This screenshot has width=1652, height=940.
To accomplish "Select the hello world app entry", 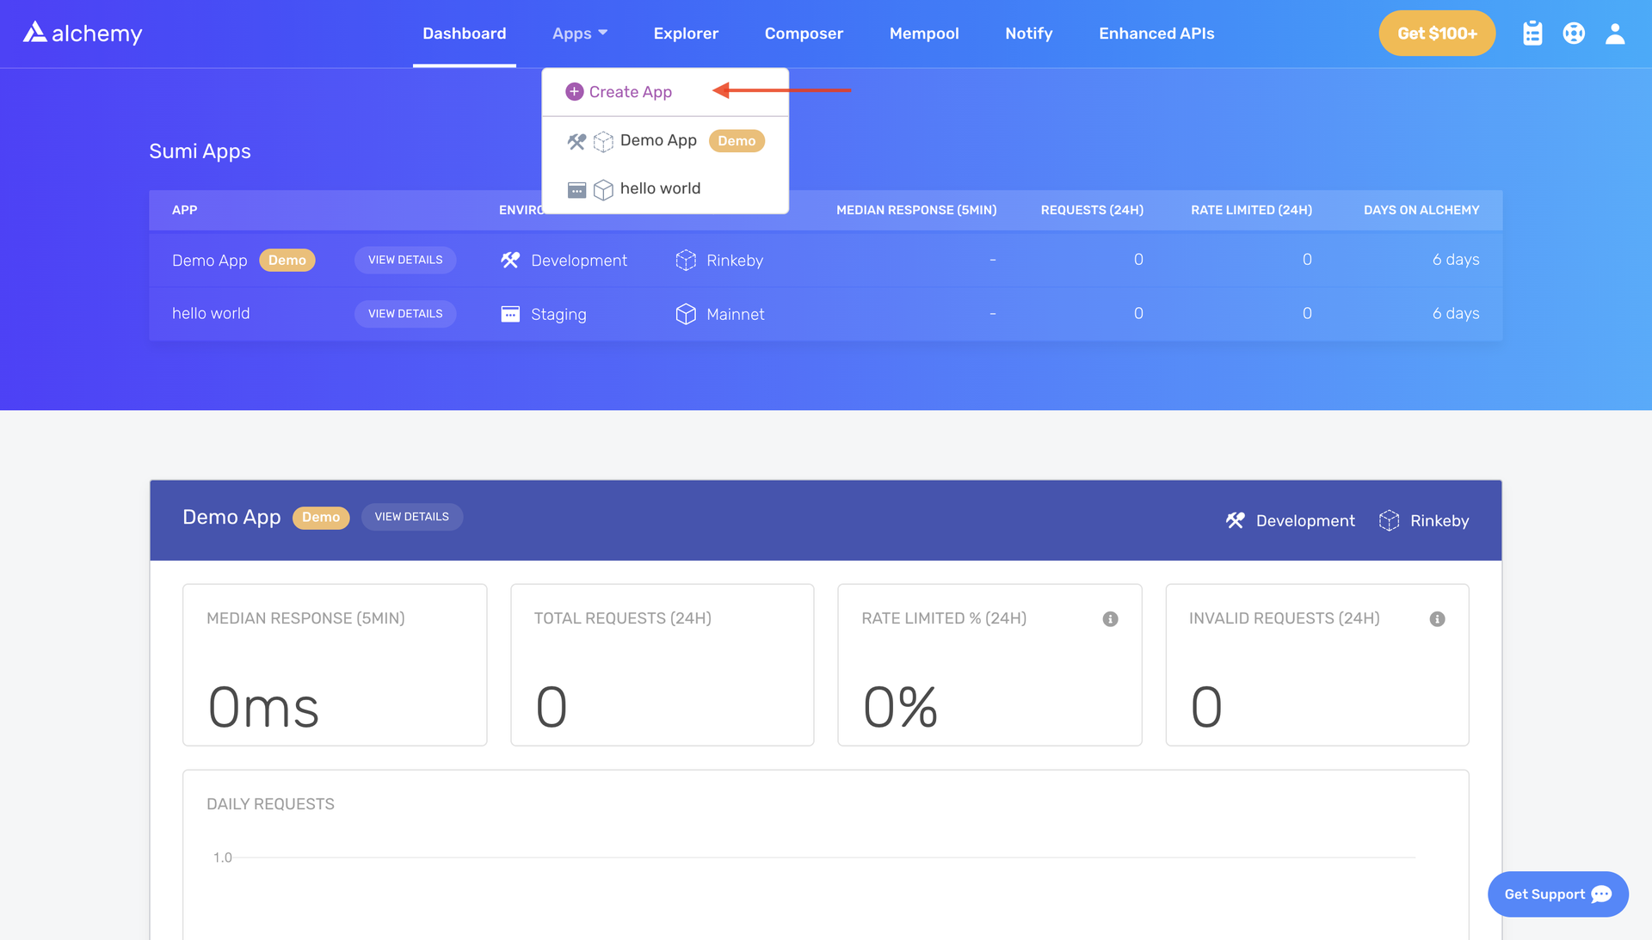I will point(660,187).
